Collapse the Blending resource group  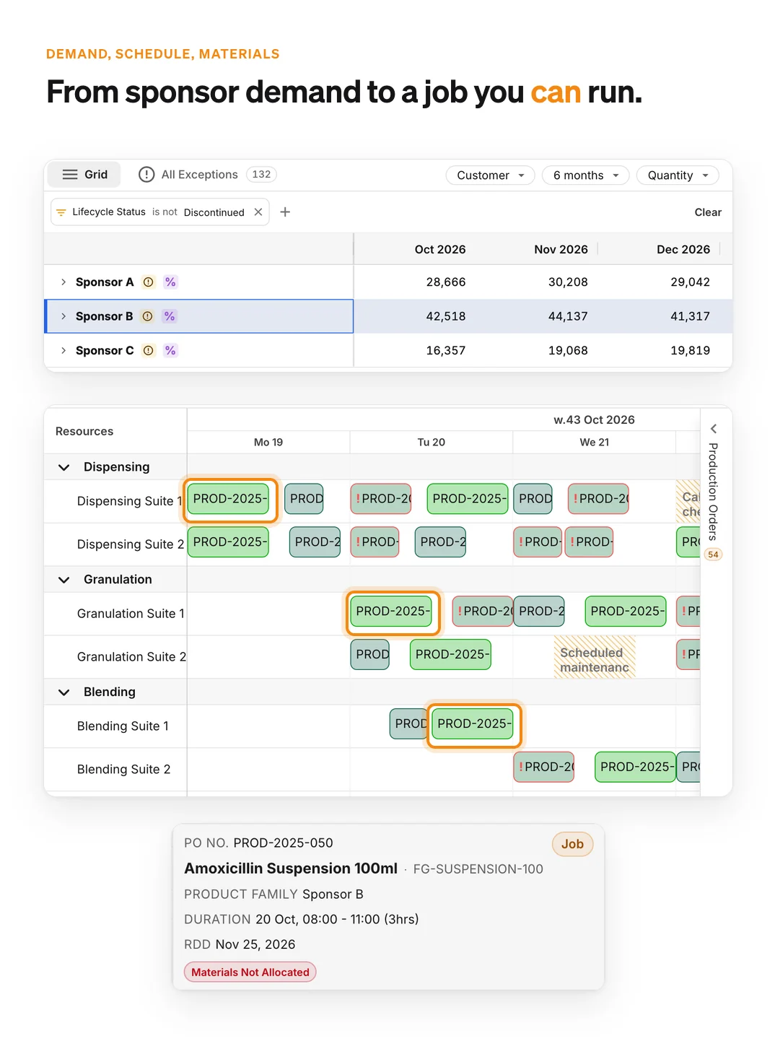[64, 692]
